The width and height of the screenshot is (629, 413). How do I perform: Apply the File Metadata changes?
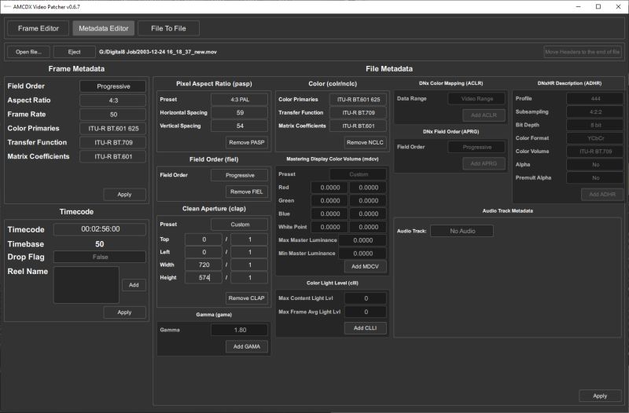[x=600, y=396]
